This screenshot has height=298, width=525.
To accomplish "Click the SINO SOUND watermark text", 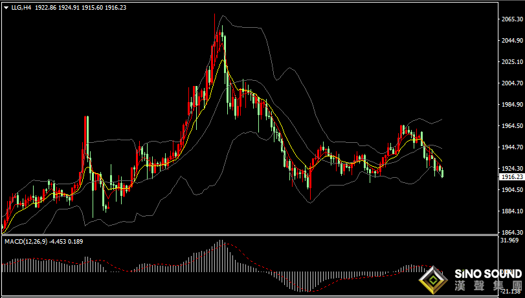I will pos(488,275).
